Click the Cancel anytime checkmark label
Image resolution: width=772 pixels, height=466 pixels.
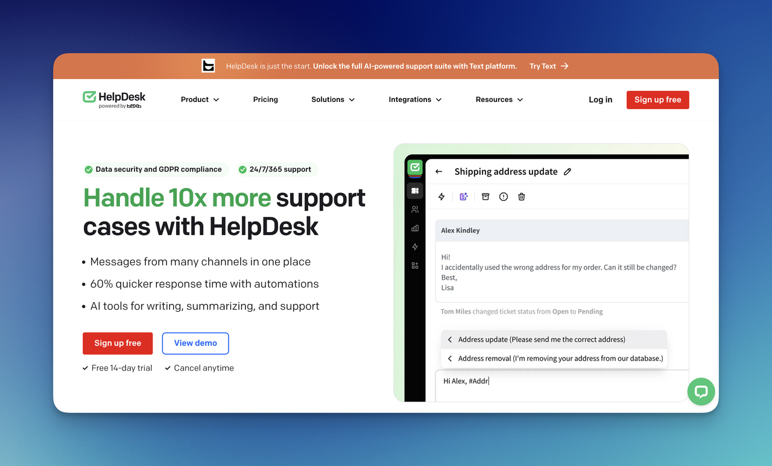(x=199, y=368)
